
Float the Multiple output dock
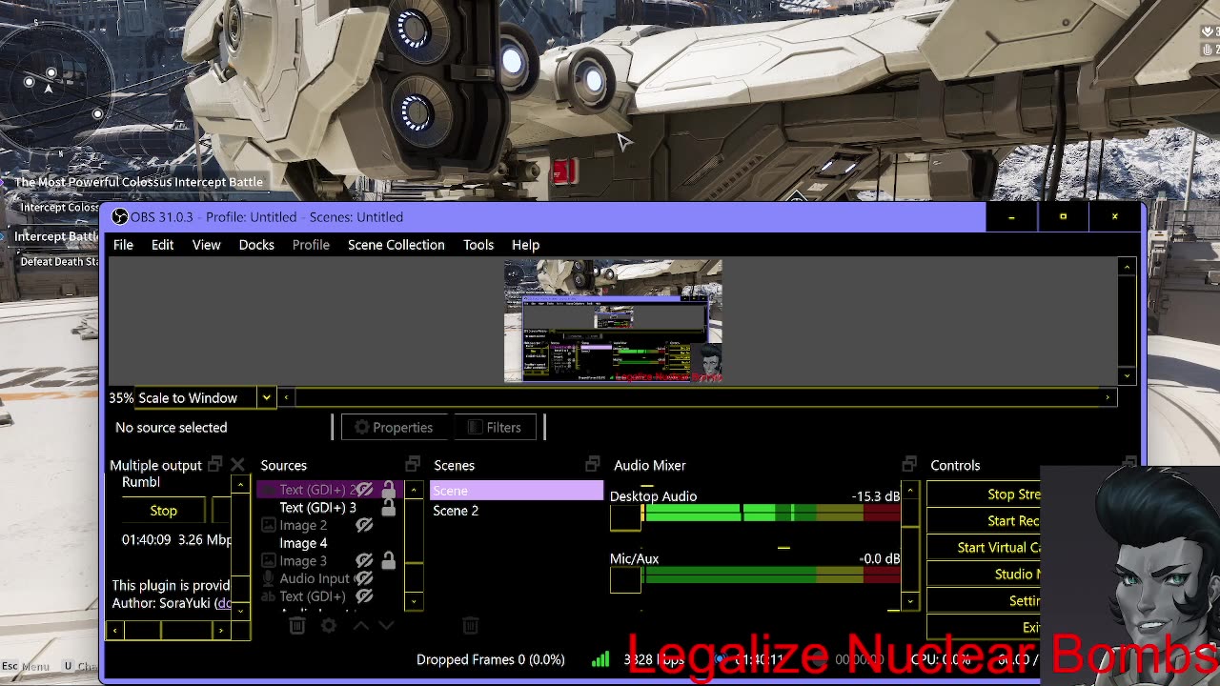214,464
